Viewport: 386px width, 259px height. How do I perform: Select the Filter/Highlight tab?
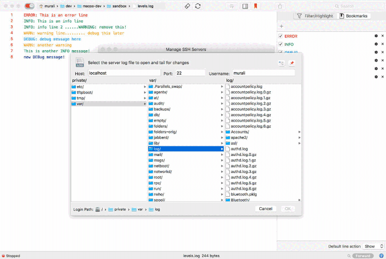point(315,16)
